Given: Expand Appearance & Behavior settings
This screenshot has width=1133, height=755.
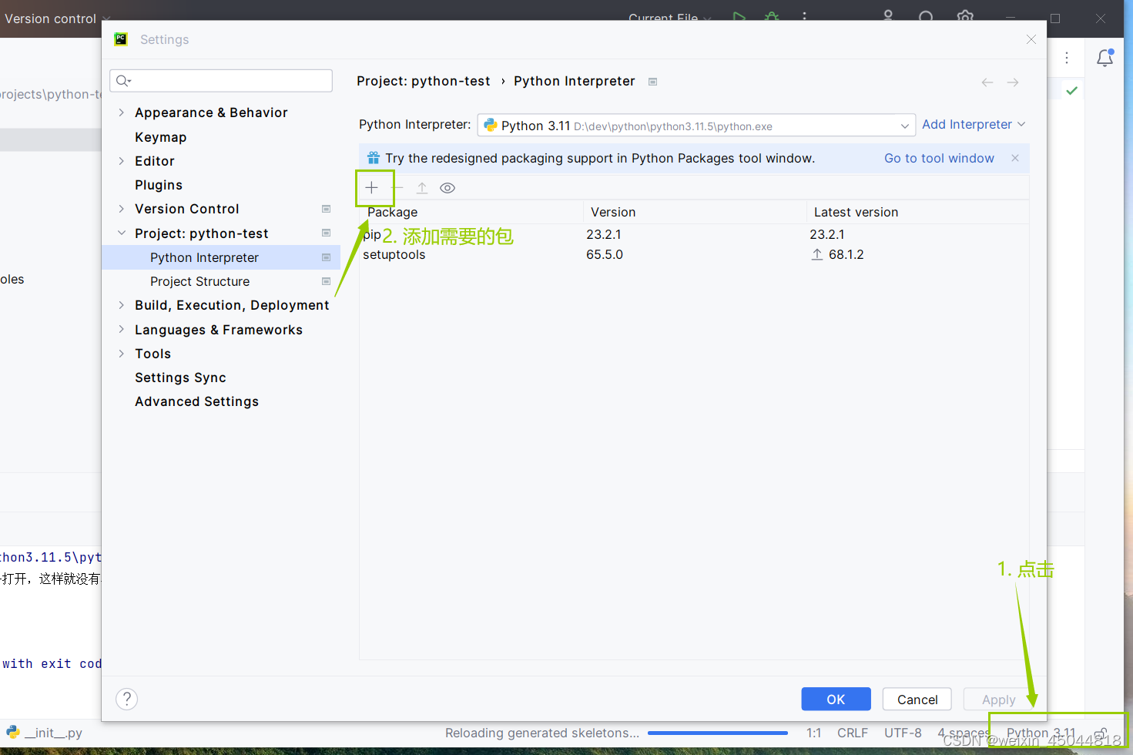Looking at the screenshot, I should 121,112.
